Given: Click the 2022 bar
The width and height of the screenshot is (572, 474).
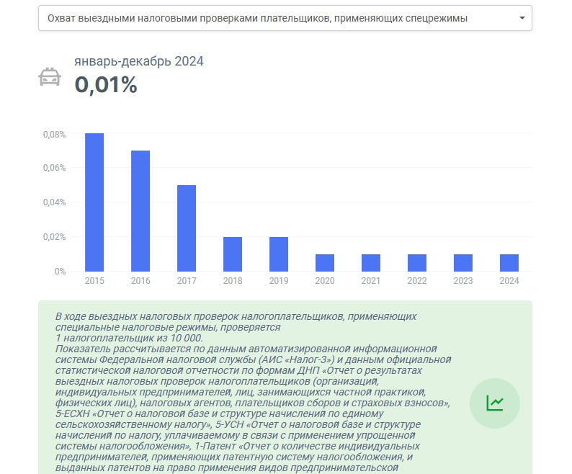Looking at the screenshot, I should pos(417,263).
